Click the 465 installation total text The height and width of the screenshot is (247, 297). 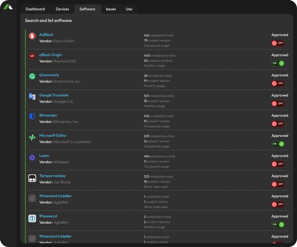coord(159,35)
